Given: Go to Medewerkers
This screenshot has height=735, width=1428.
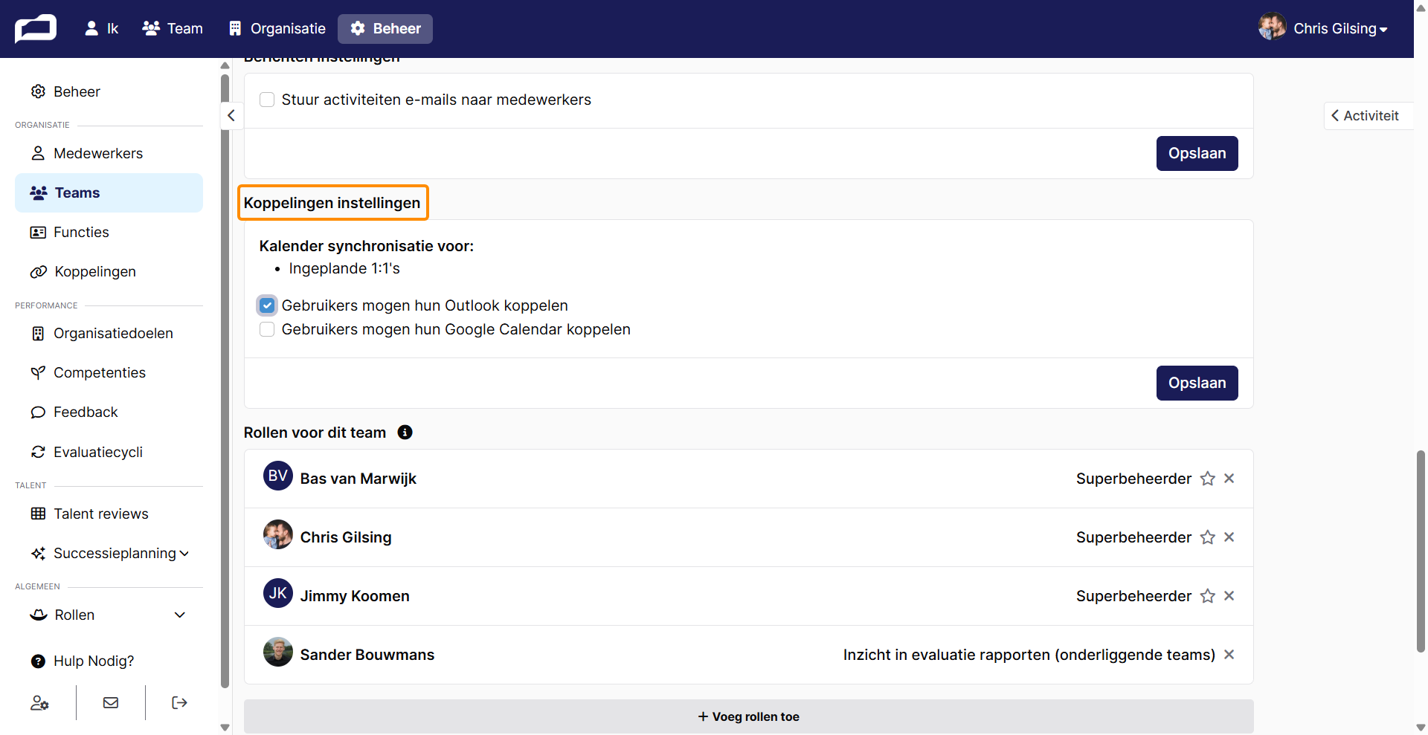Looking at the screenshot, I should click(x=109, y=153).
